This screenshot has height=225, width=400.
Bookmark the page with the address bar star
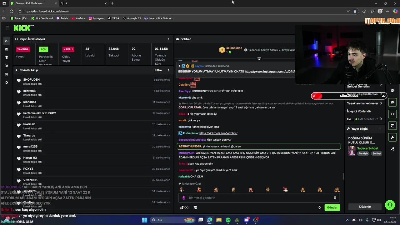[x=355, y=11]
